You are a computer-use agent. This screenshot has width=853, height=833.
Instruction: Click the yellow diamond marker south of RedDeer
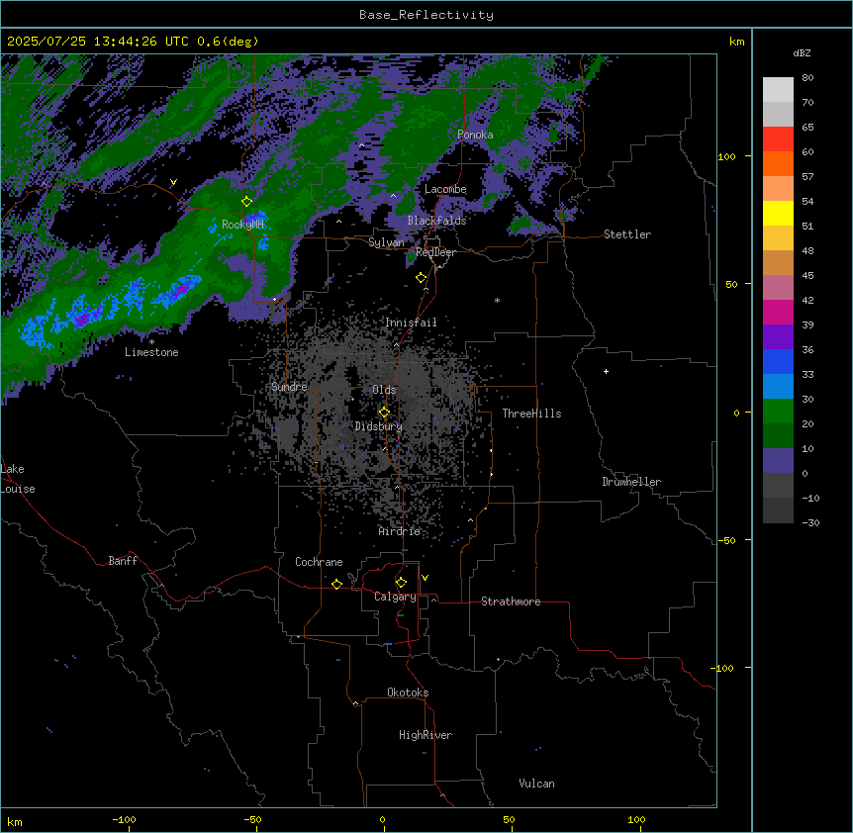coord(422,278)
